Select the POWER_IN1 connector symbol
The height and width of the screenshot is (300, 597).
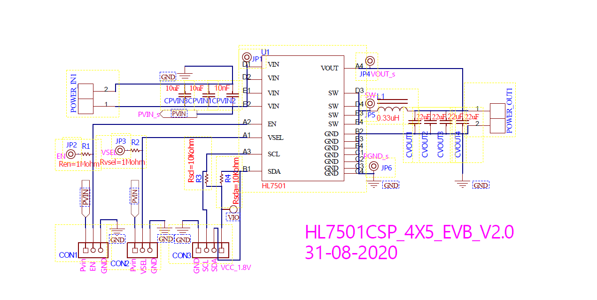click(x=86, y=99)
